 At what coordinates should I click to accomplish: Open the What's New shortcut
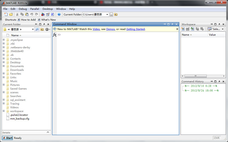click(x=47, y=20)
